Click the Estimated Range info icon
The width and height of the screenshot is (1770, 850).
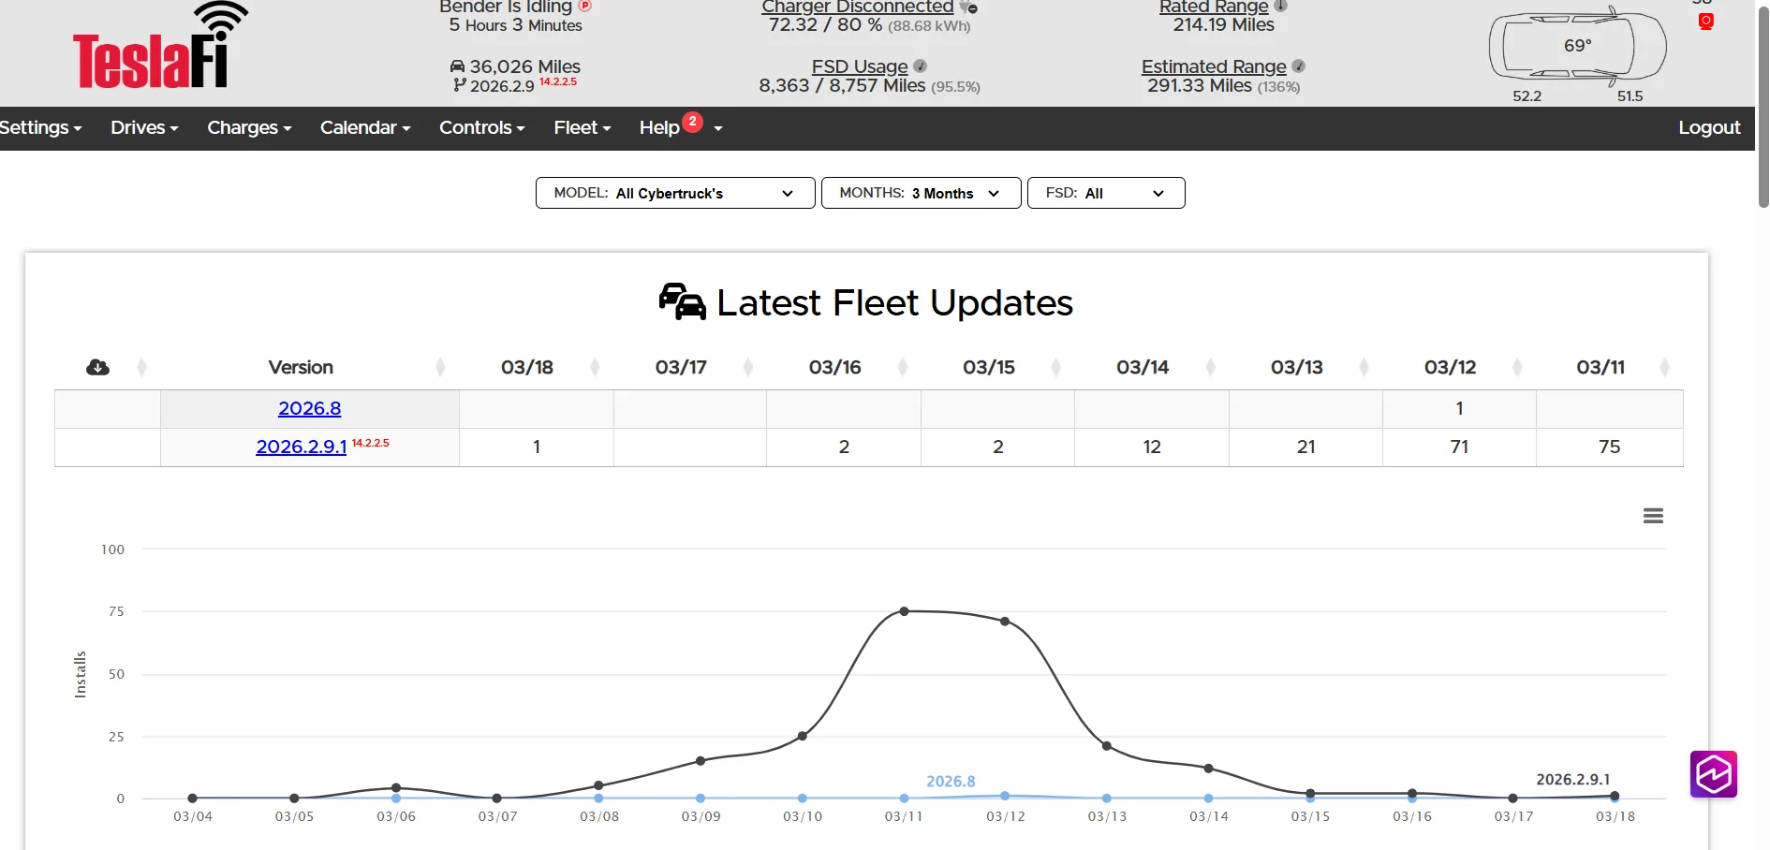point(1298,66)
